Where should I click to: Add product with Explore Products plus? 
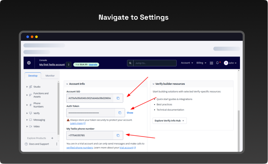click(52, 138)
